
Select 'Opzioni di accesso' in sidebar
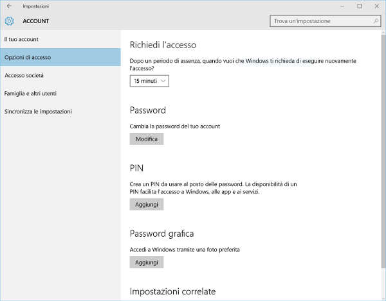click(x=28, y=58)
